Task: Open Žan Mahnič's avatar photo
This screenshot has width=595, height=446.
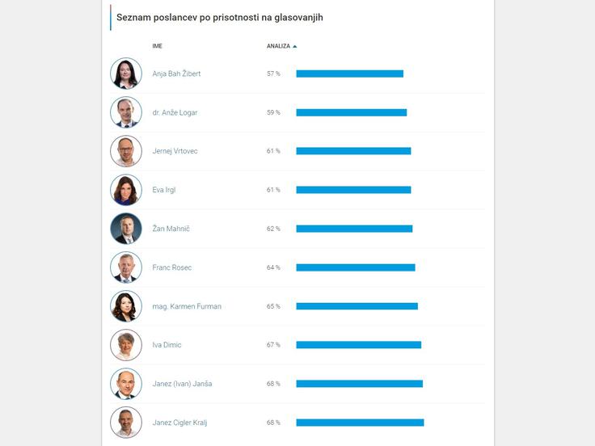Action: 126,229
